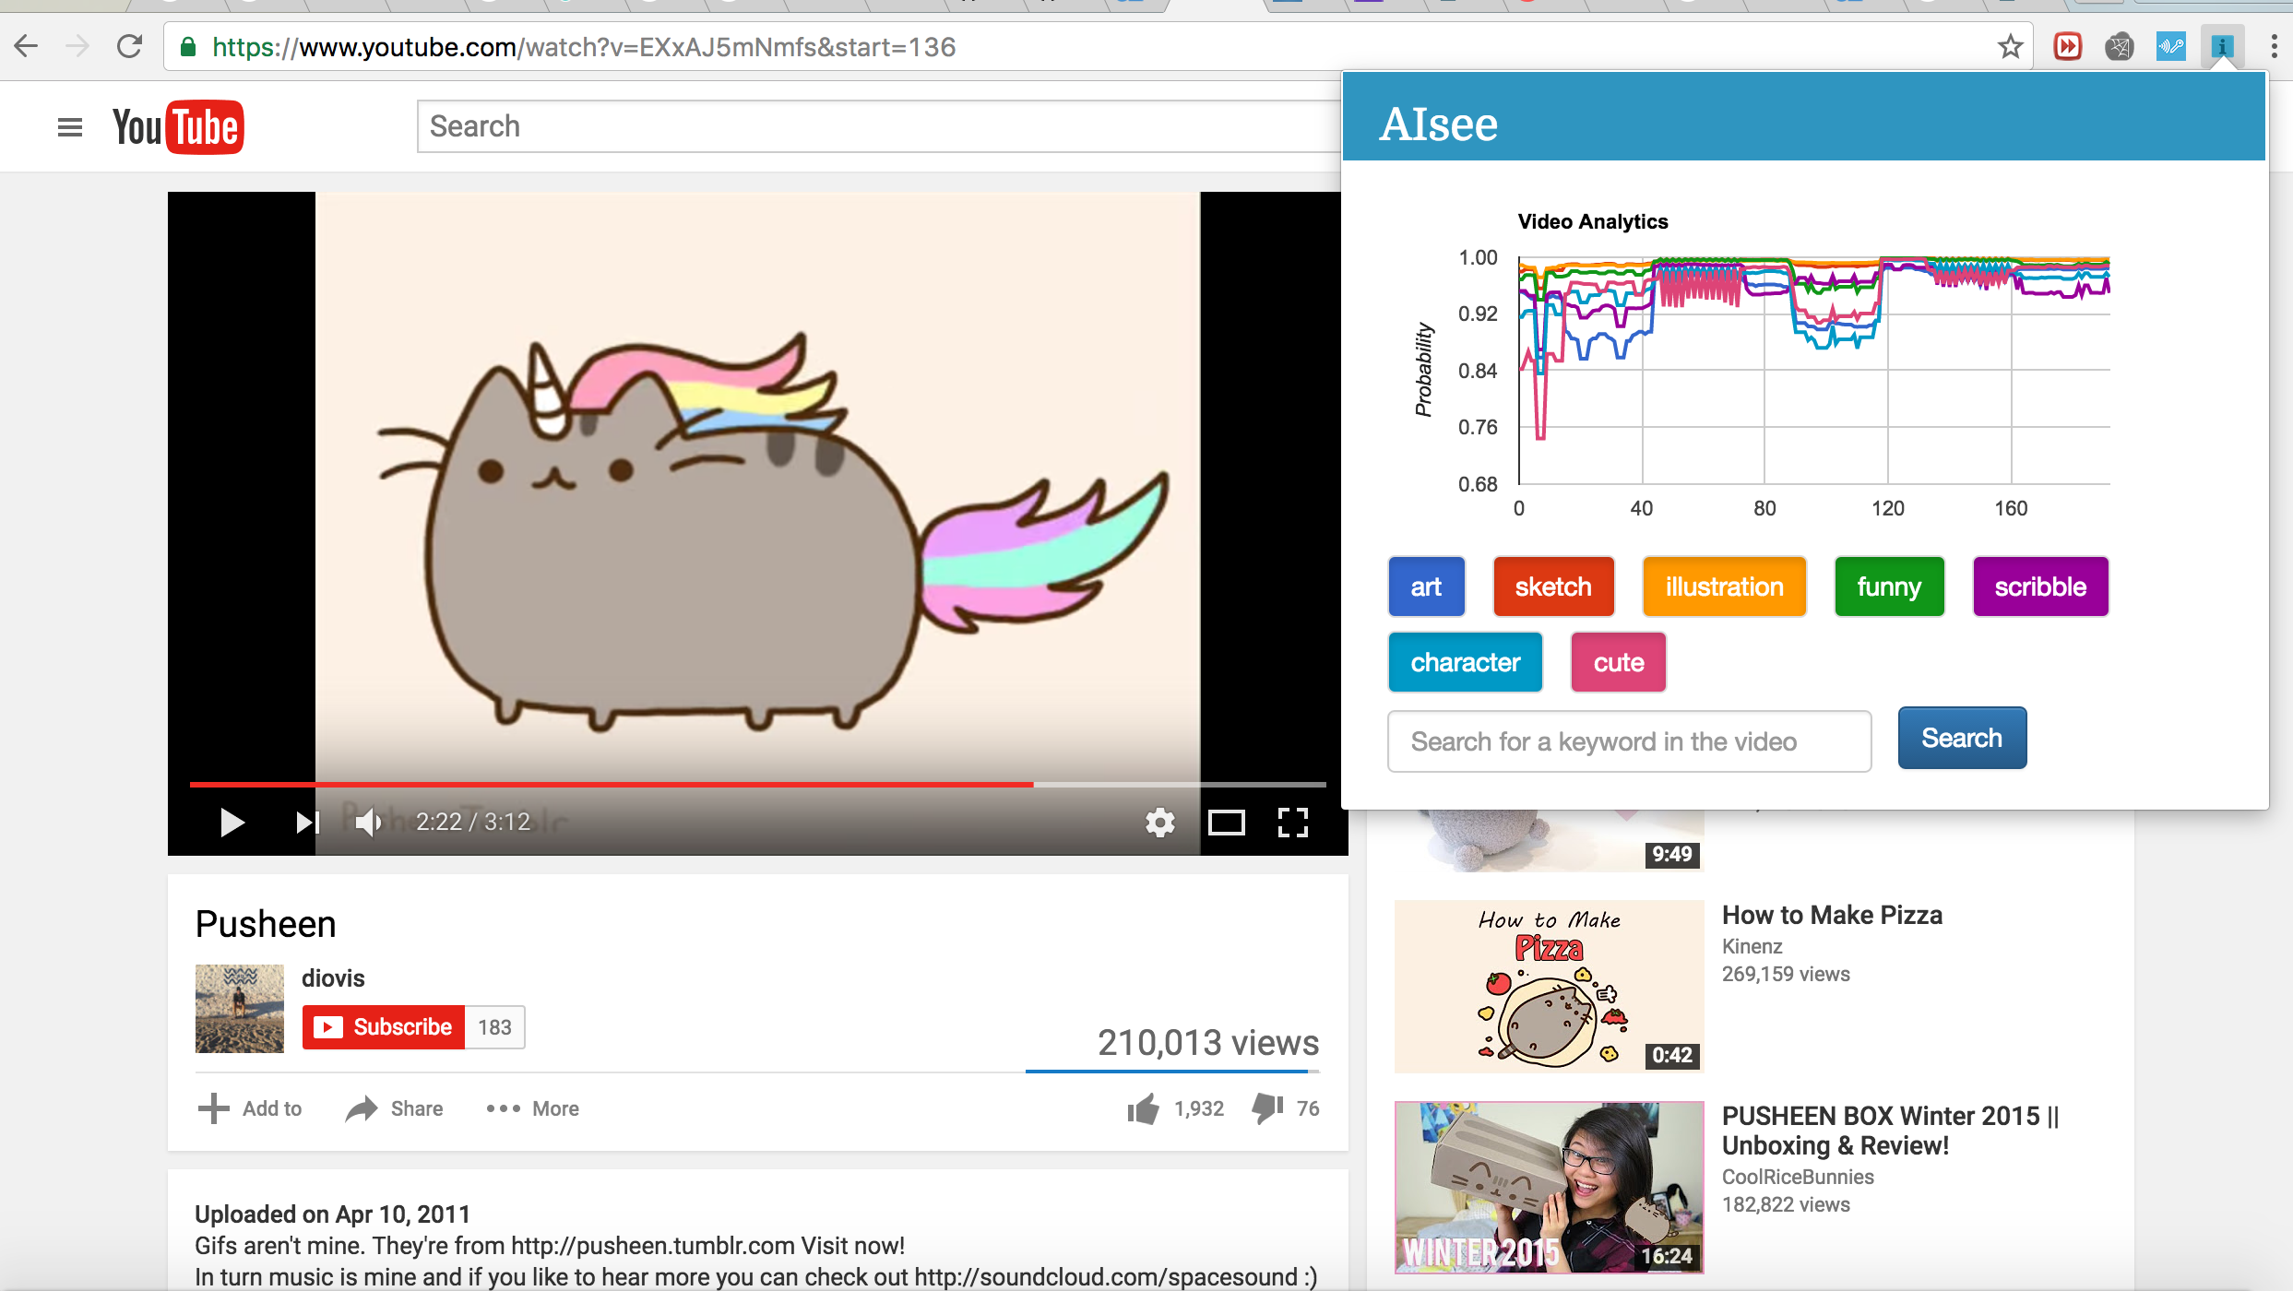Enter fullscreen video mode
The width and height of the screenshot is (2293, 1291).
coord(1292,822)
